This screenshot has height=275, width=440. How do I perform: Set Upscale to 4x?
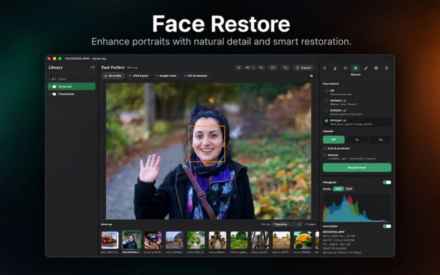381,140
